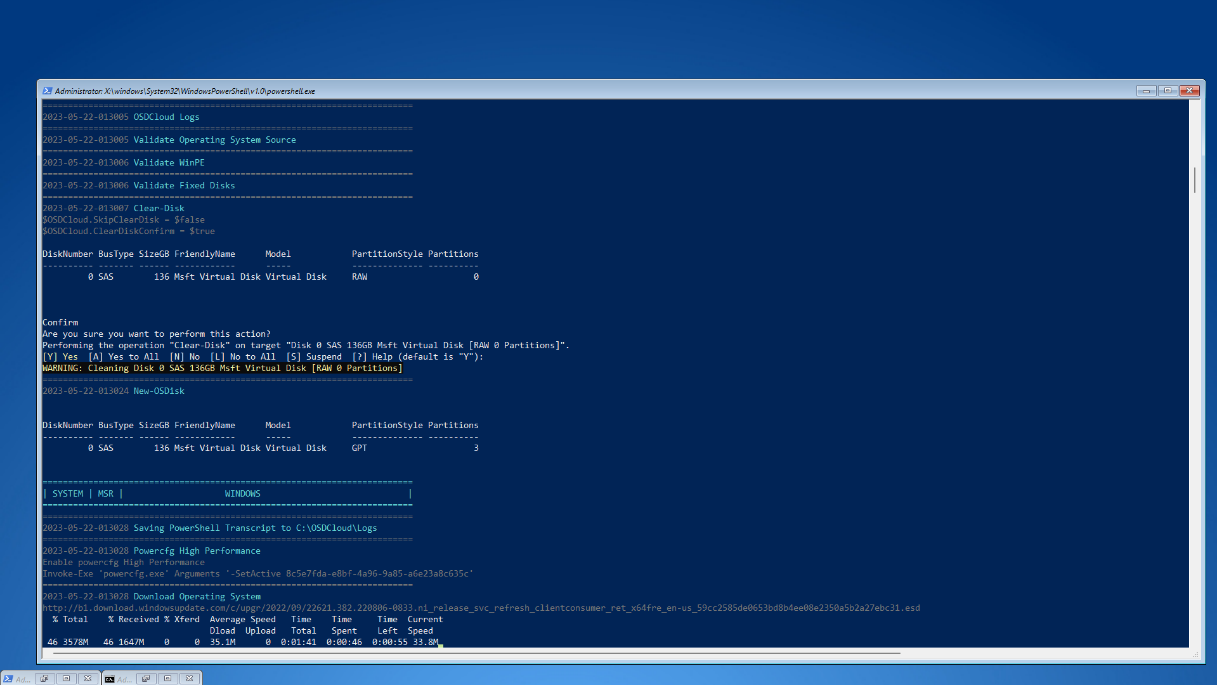Screen dimensions: 1217x685
Task: Click the yellow WARNING Cleaning Disk line
Action: (222, 369)
